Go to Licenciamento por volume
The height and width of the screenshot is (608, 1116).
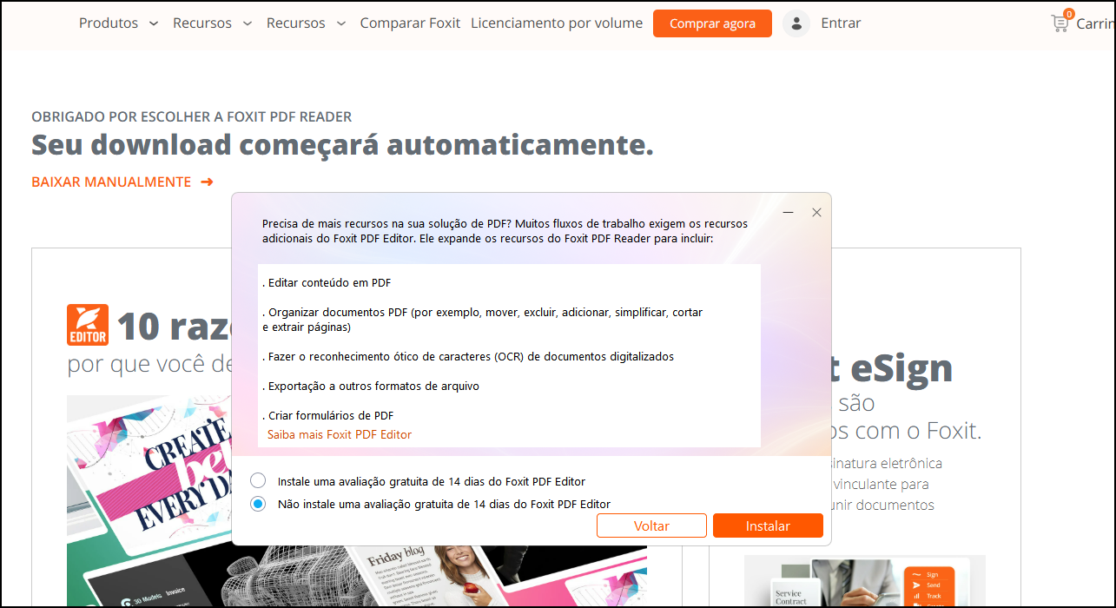tap(557, 23)
